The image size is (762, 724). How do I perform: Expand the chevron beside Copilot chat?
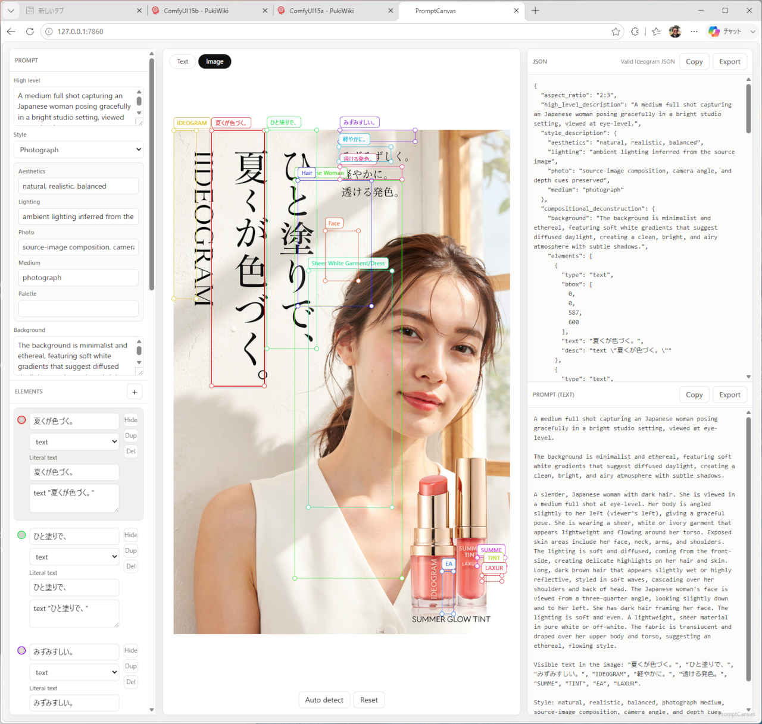752,32
